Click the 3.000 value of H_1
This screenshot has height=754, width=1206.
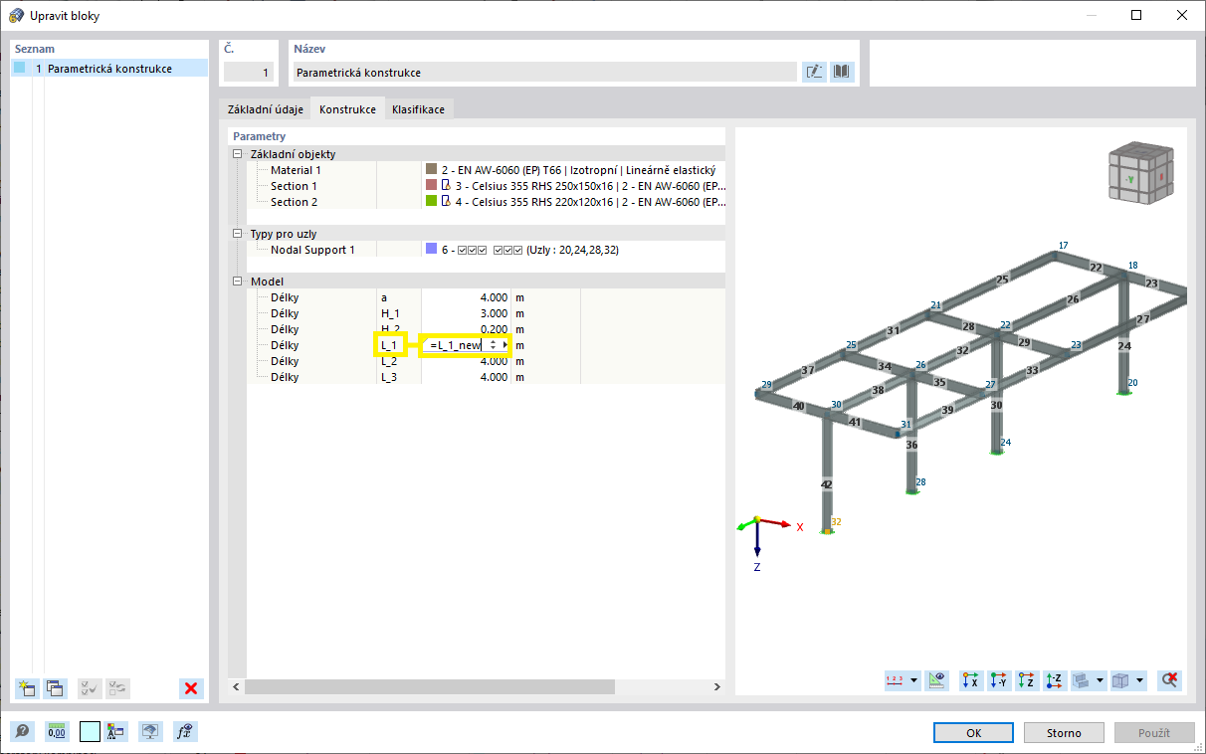[495, 313]
